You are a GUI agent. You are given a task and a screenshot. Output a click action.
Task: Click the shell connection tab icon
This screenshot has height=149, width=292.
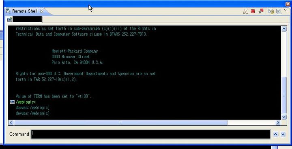(x=9, y=19)
